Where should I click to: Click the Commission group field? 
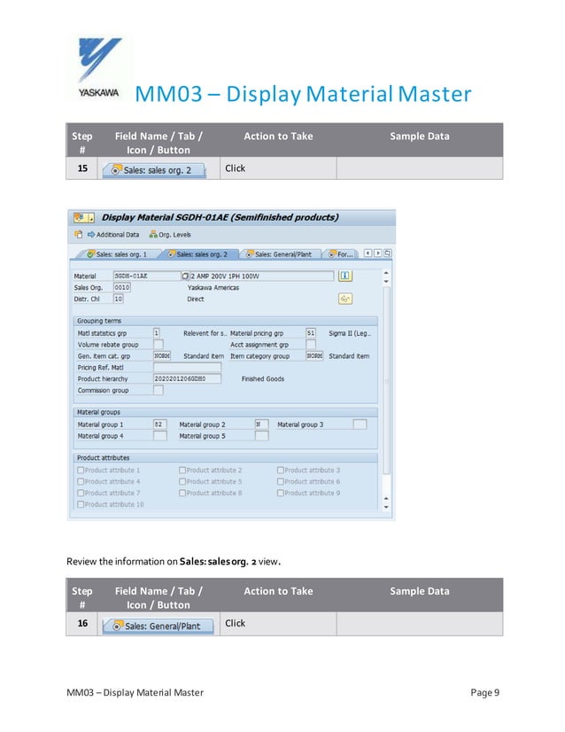(x=159, y=390)
